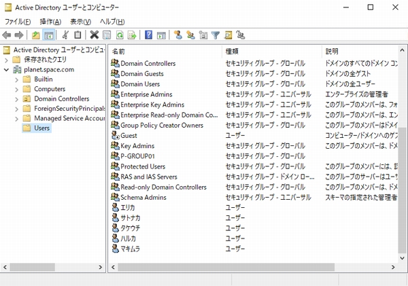Click the マキムラ user icon

coord(116,249)
